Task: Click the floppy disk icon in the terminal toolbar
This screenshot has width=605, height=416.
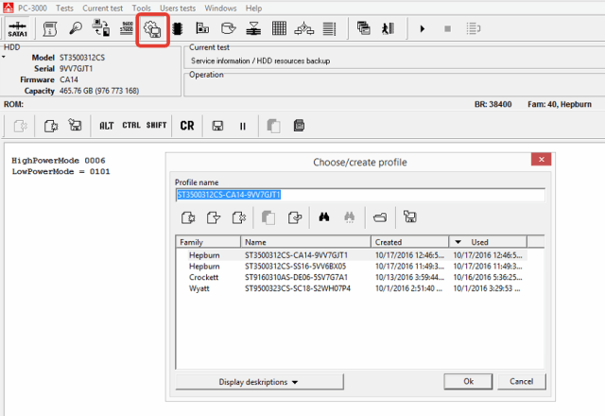Action: pos(216,125)
